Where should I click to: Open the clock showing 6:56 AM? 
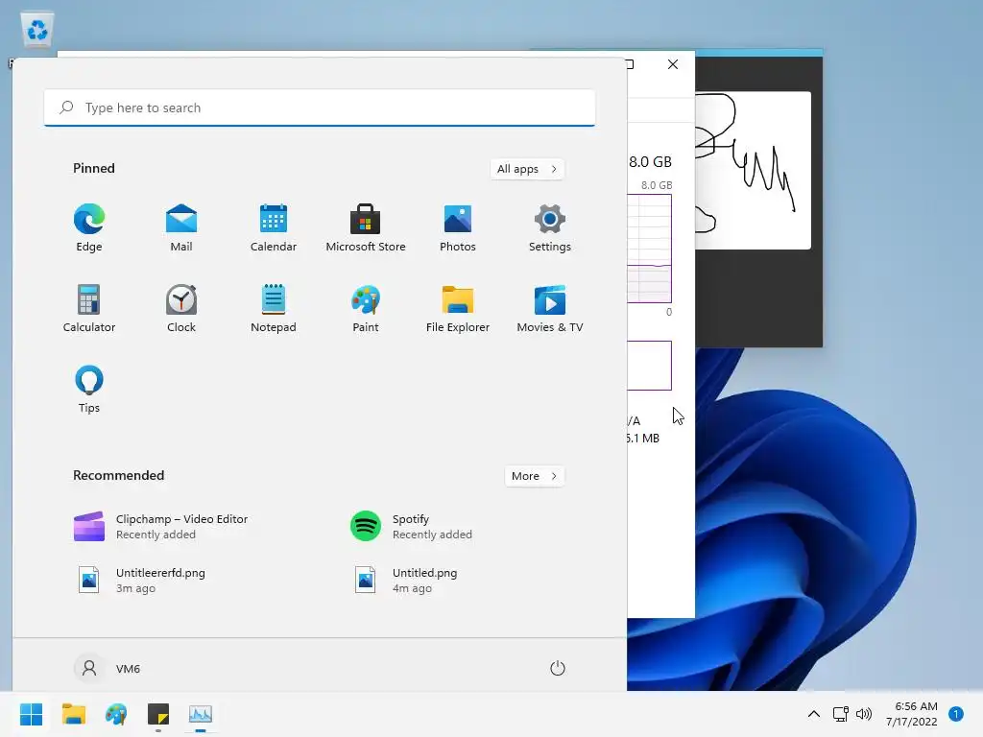pyautogui.click(x=912, y=714)
